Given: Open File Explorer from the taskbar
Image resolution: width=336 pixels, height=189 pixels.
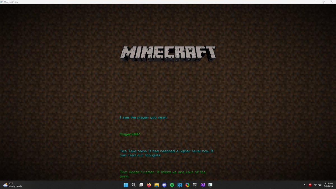Looking at the screenshot, I should (157, 185).
